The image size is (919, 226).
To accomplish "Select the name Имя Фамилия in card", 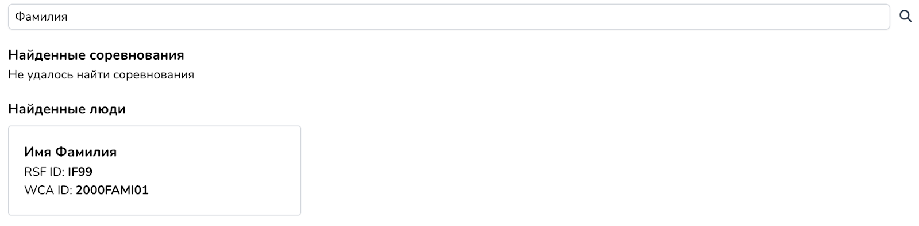I will tap(70, 152).
